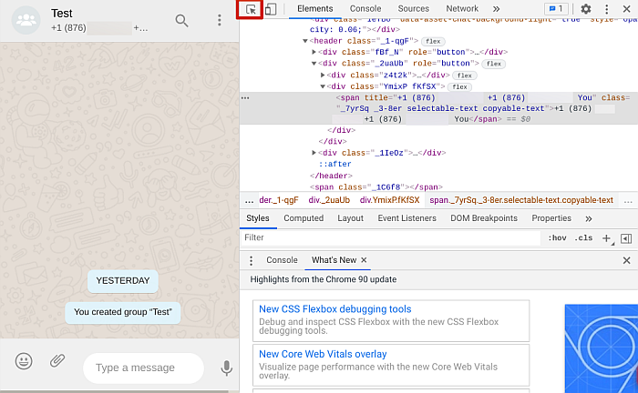Image resolution: width=638 pixels, height=393 pixels.
Task: Open WhatsApp chat menu three dots
Action: (220, 20)
